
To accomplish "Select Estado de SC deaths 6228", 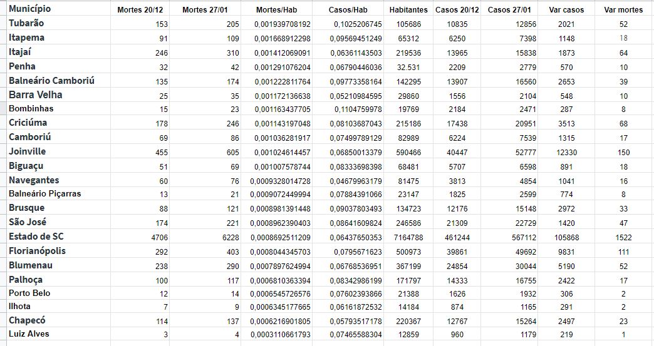I will [231, 238].
